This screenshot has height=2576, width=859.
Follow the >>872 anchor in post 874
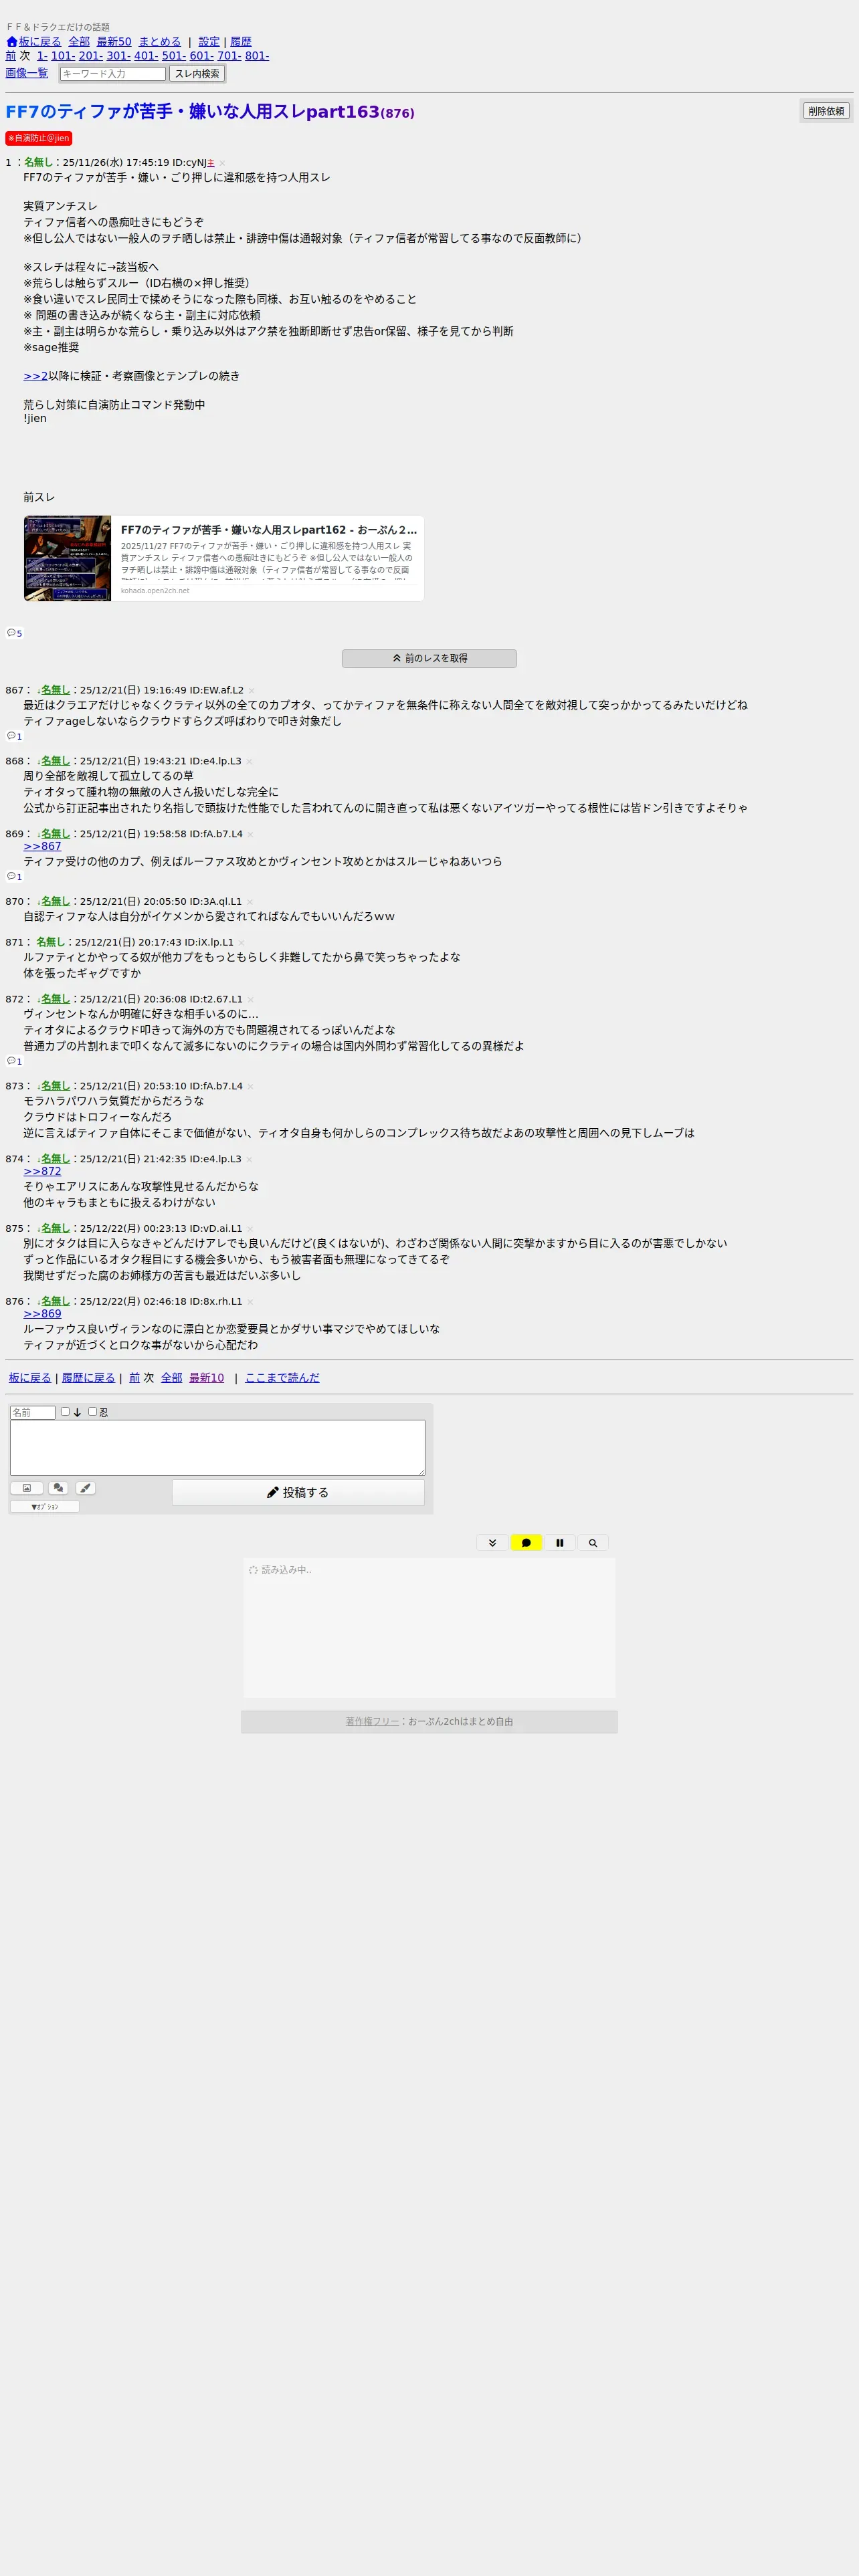pyautogui.click(x=42, y=1171)
